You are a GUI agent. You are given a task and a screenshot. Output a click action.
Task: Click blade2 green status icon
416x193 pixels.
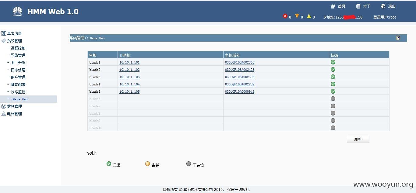pyautogui.click(x=333, y=69)
